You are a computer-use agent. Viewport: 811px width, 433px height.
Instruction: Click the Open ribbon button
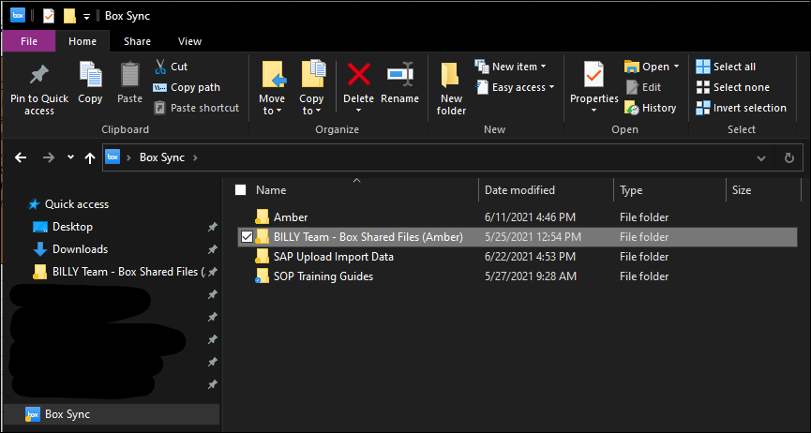(x=647, y=67)
